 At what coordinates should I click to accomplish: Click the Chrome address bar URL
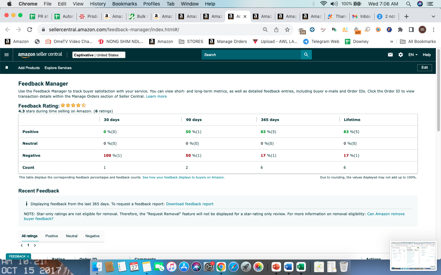[114, 30]
